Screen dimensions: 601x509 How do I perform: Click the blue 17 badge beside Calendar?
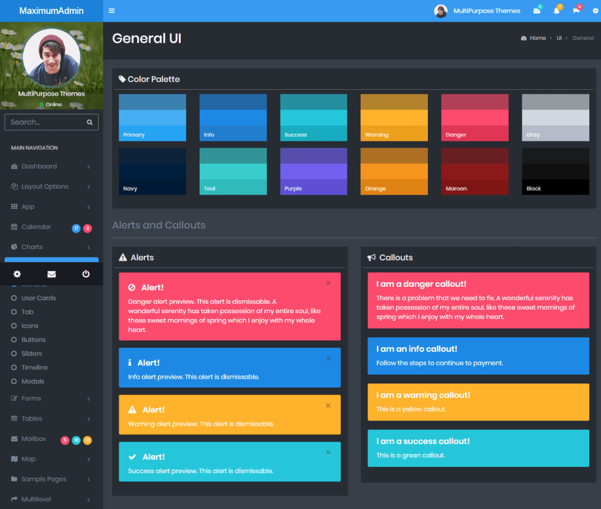click(76, 228)
